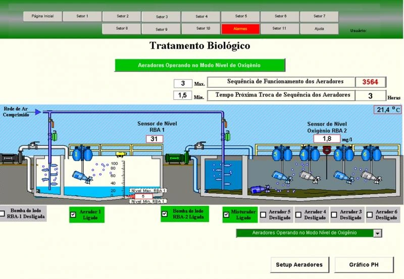Click the Setup Aeradores button
The image size is (404, 279).
299,264
